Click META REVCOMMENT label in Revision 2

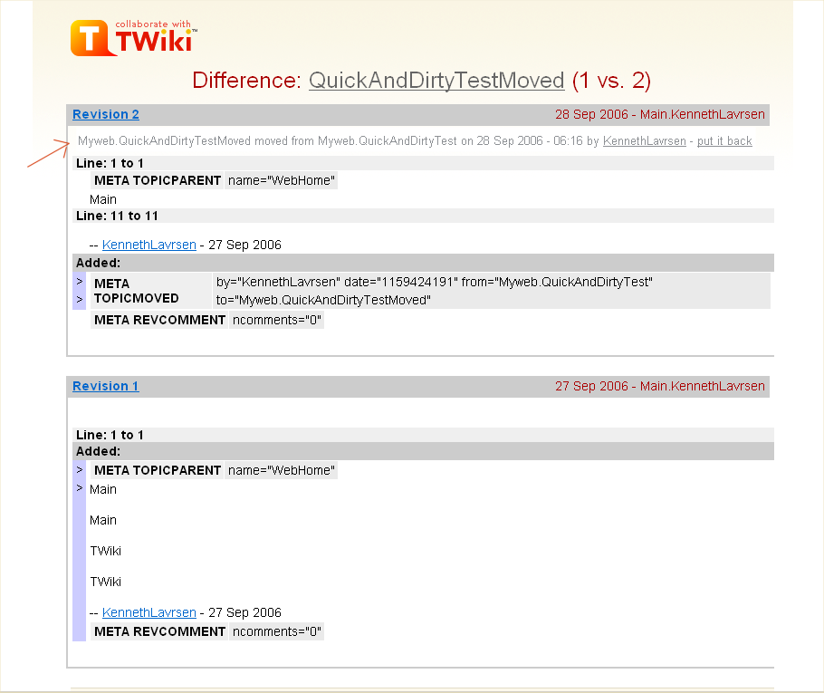coord(159,320)
